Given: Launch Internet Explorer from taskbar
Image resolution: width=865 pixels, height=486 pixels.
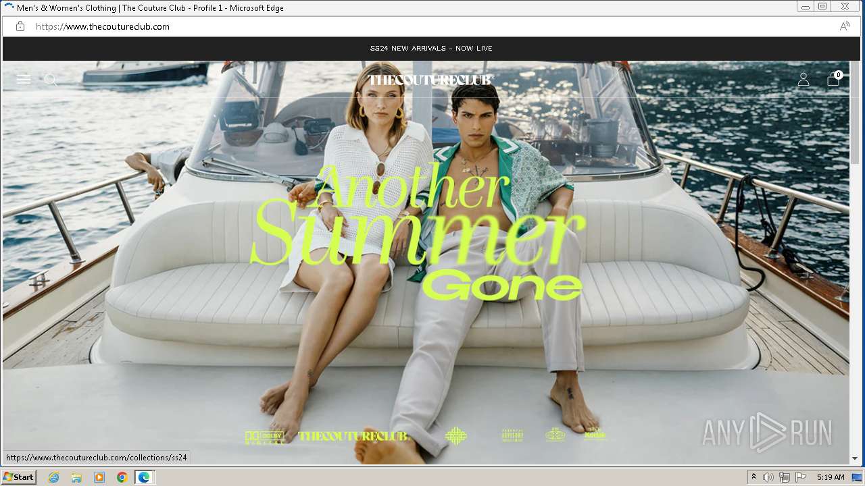Looking at the screenshot, I should coord(53,477).
